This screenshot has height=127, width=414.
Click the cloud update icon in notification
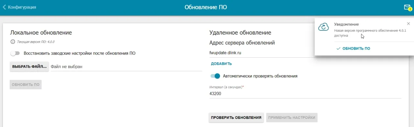pos(323,28)
